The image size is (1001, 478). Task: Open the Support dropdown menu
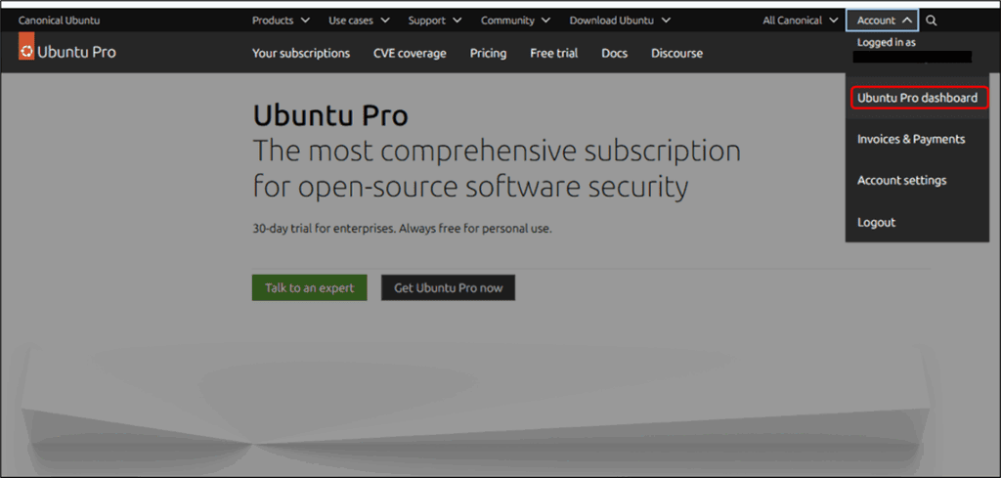(435, 21)
